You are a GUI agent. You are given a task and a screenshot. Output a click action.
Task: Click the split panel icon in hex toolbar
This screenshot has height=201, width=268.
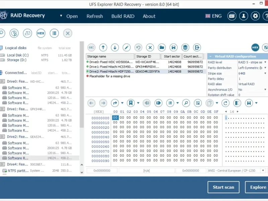237,103
